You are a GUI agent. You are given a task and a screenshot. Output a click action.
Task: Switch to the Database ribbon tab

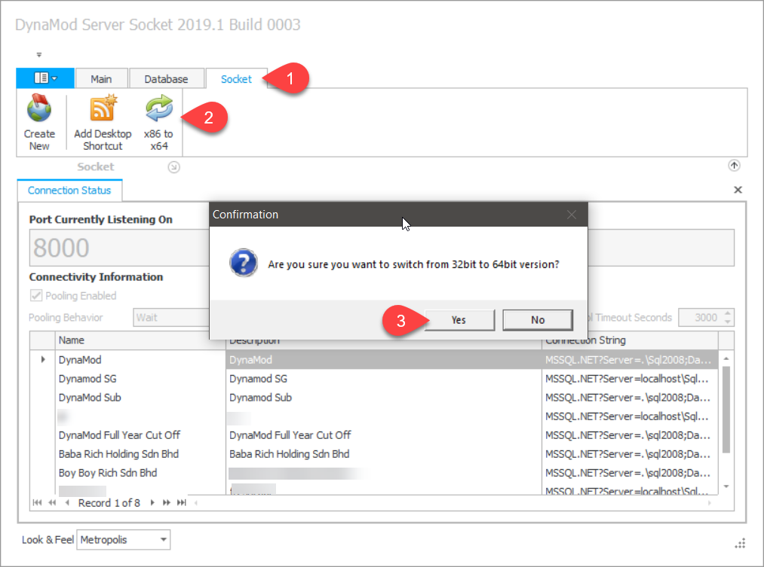[166, 79]
